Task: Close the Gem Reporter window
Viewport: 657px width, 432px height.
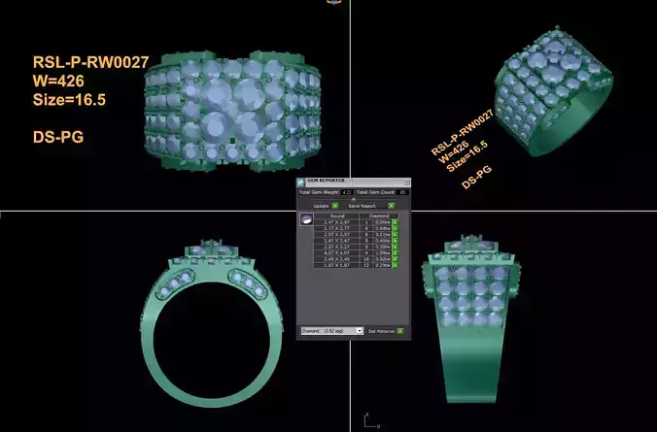Action: coord(406,183)
